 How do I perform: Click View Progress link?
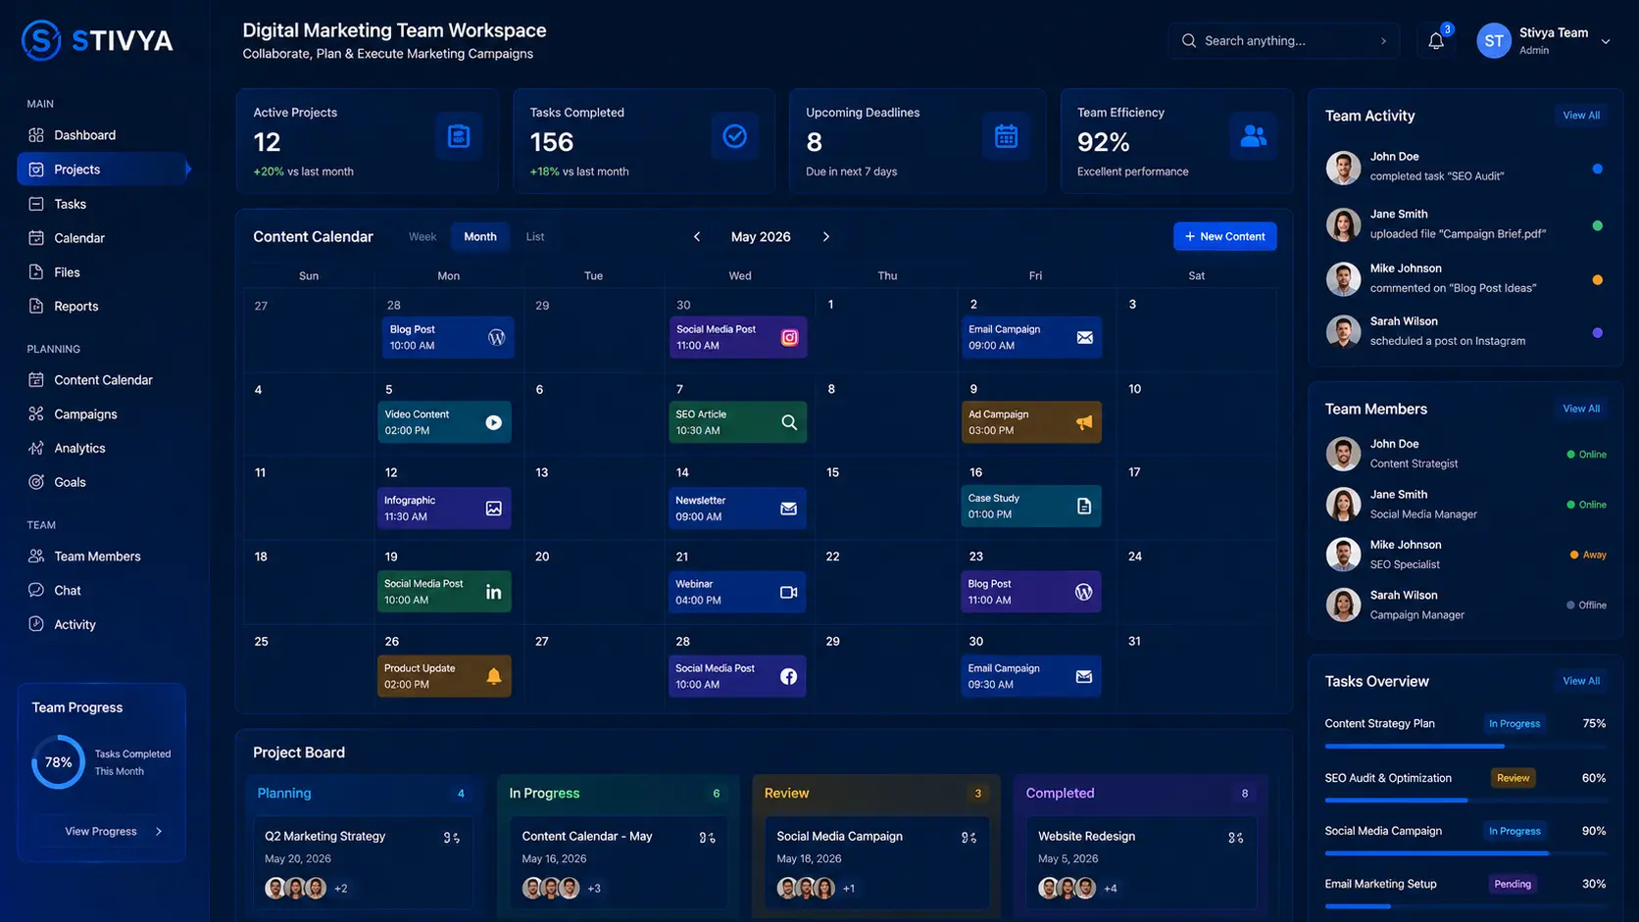click(101, 831)
